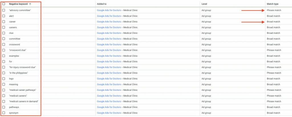Check the box for "advisory committee" keyword

[x=4, y=10]
